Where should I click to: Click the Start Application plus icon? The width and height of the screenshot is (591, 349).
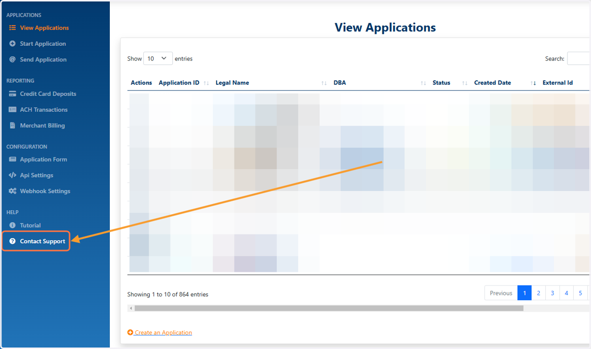13,44
